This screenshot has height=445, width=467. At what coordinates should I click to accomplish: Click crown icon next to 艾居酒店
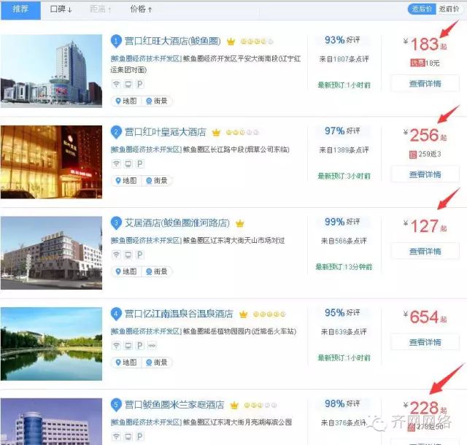click(240, 223)
